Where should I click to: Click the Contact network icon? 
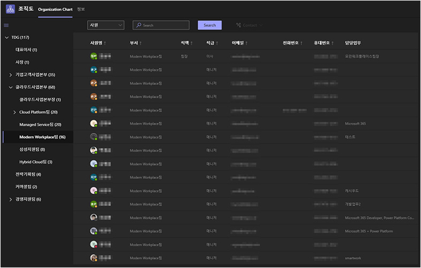[238, 25]
